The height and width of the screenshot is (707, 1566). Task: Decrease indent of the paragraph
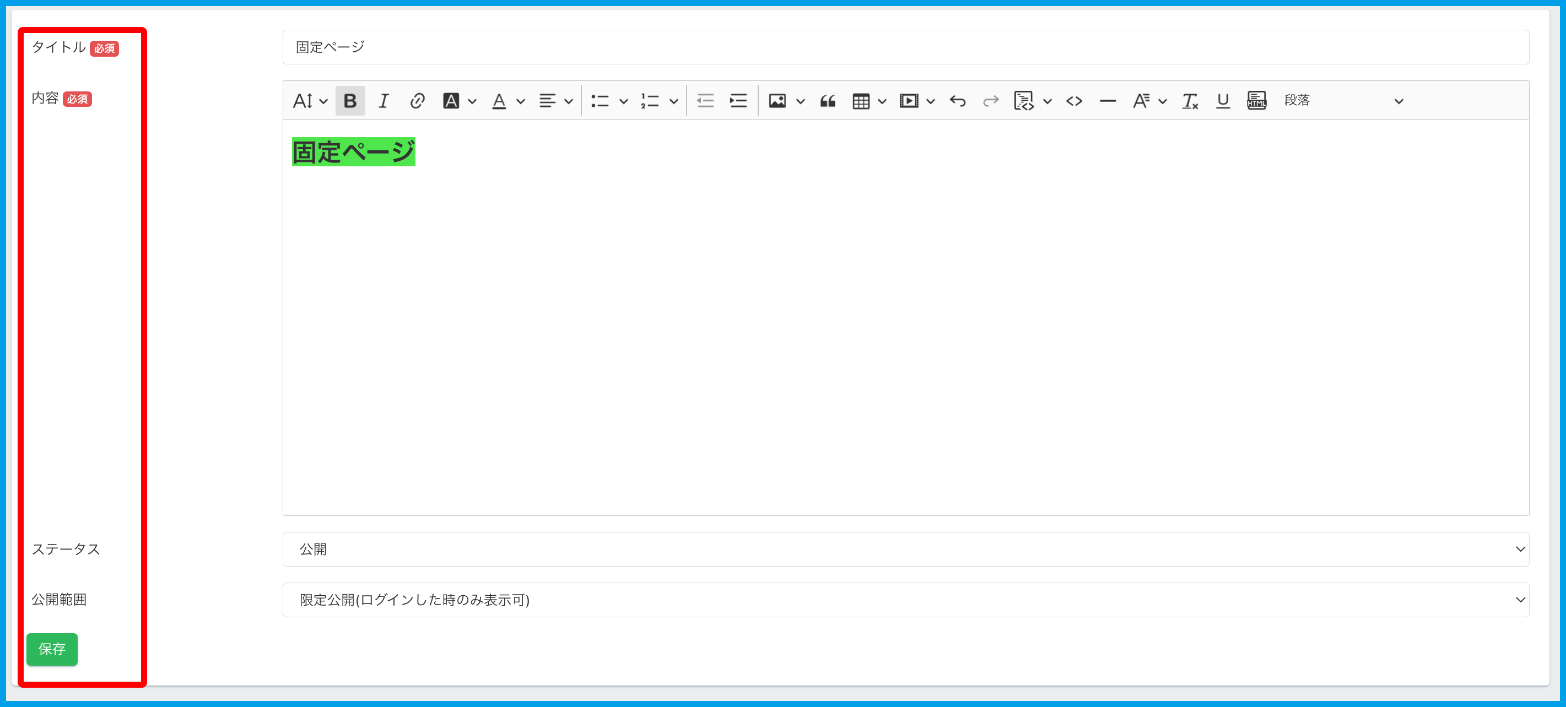tap(705, 101)
